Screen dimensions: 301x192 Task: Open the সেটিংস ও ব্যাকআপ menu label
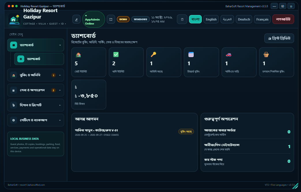coord(33,120)
